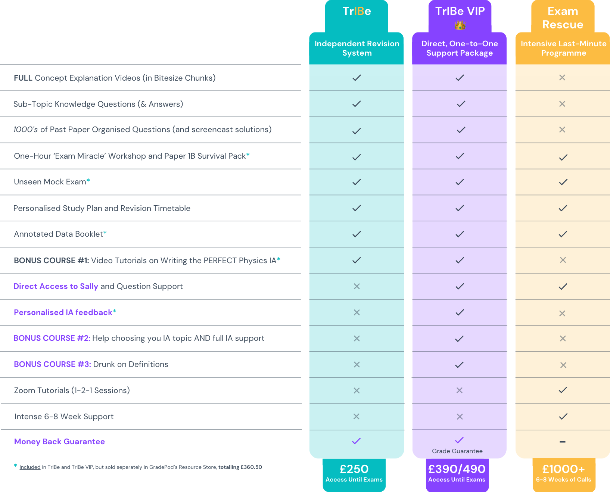Click the underlined Included footnote link

point(30,467)
